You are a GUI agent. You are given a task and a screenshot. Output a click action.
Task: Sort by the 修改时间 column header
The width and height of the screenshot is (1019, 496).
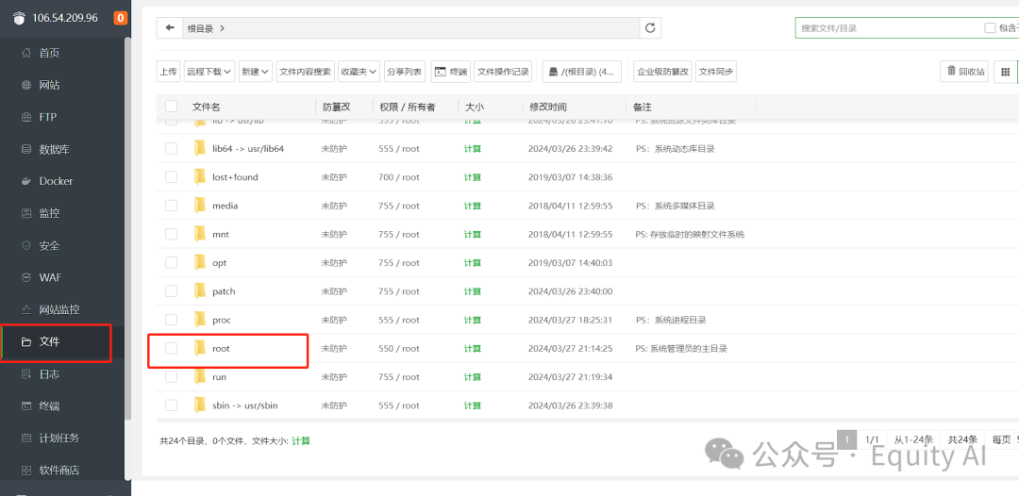tap(547, 107)
